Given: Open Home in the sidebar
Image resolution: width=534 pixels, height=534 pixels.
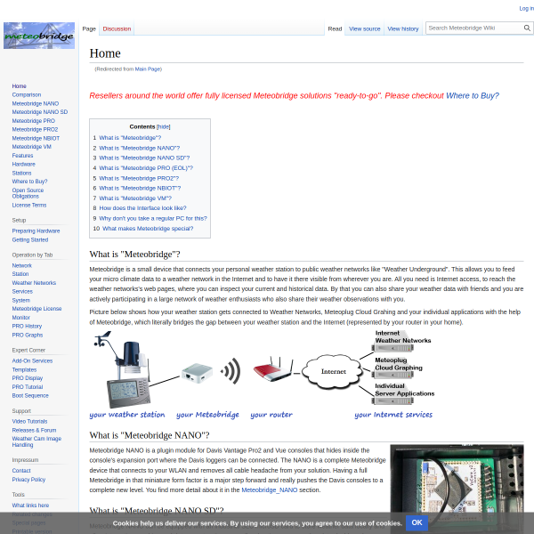Looking at the screenshot, I should (19, 86).
